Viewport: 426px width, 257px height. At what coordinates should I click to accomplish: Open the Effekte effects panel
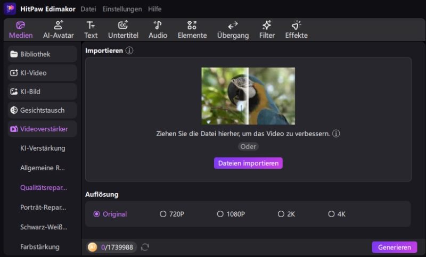[296, 30]
